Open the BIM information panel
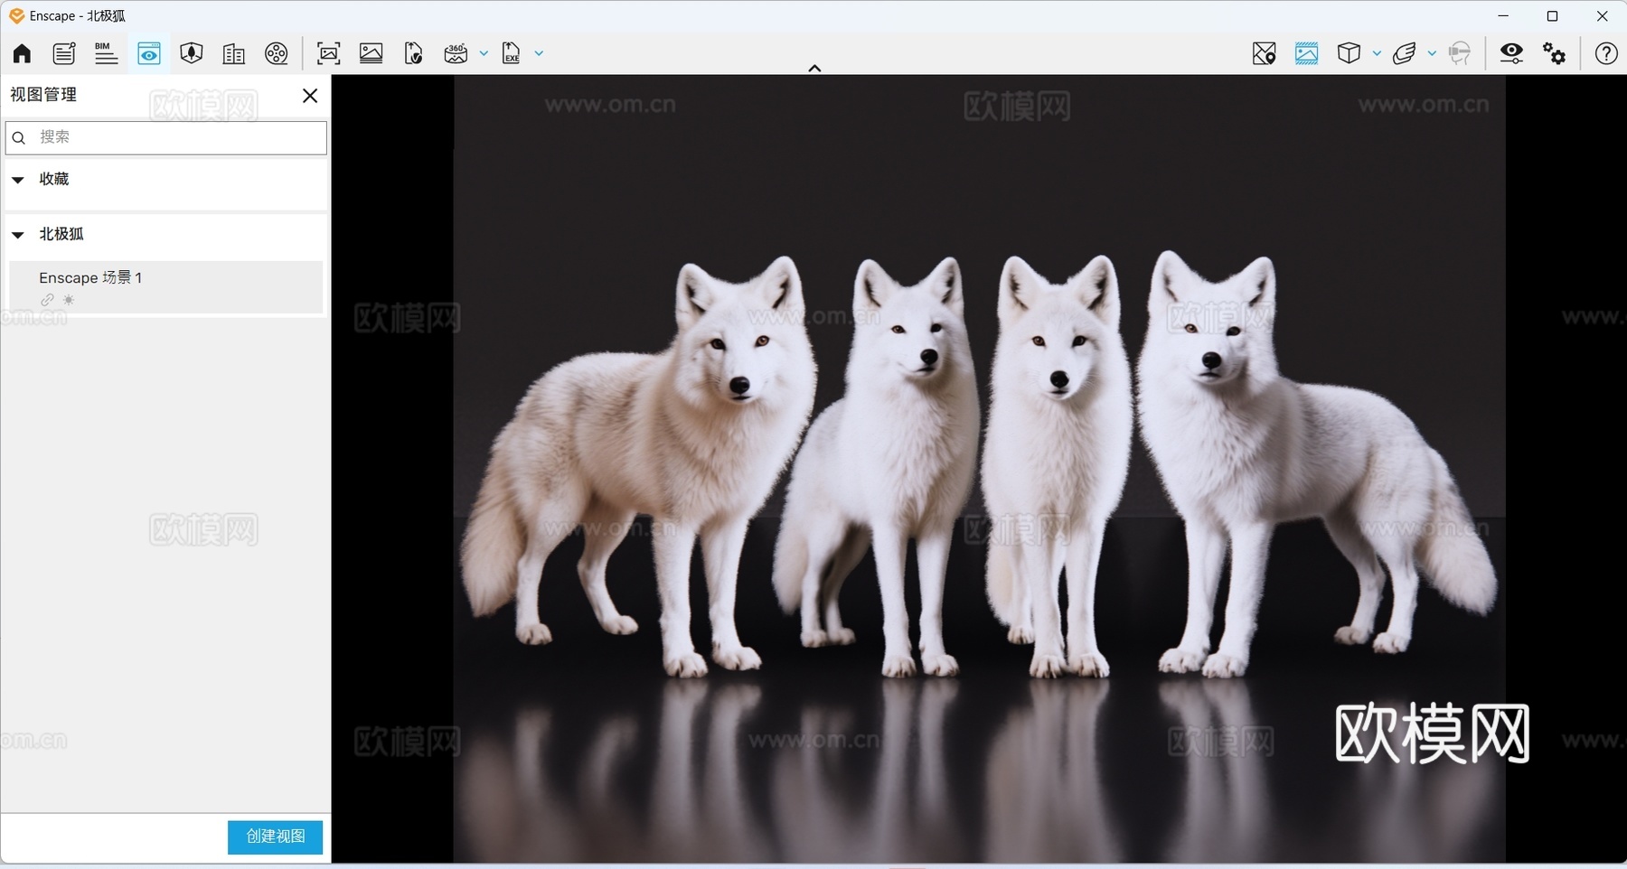 coord(107,53)
